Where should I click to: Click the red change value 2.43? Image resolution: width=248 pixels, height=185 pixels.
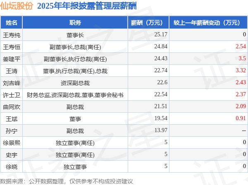[241, 83]
